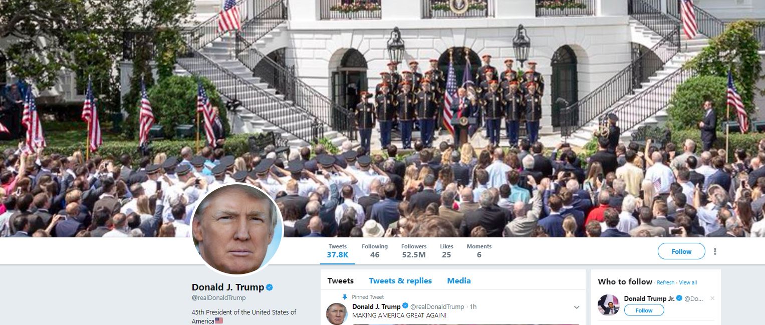The width and height of the screenshot is (765, 325).
Task: Click Donald Trump Jr. verified badge
Action: coord(679,298)
